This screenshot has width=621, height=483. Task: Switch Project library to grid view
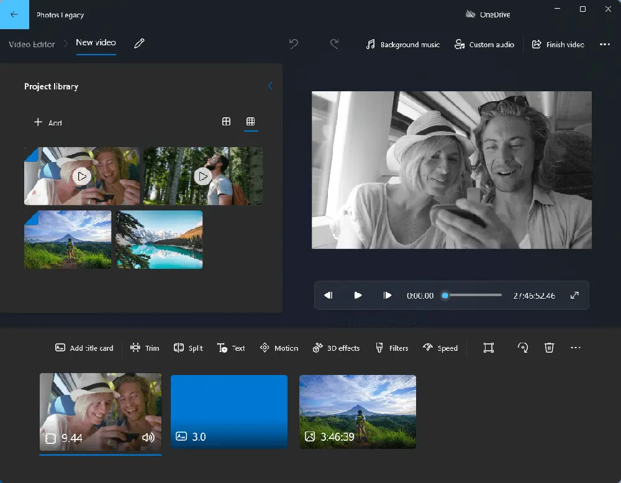[x=226, y=122]
